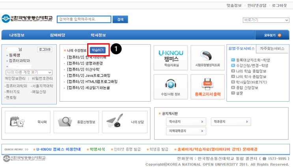Open U-KNOU 캠퍼스 이용안내 quick link

[58, 149]
